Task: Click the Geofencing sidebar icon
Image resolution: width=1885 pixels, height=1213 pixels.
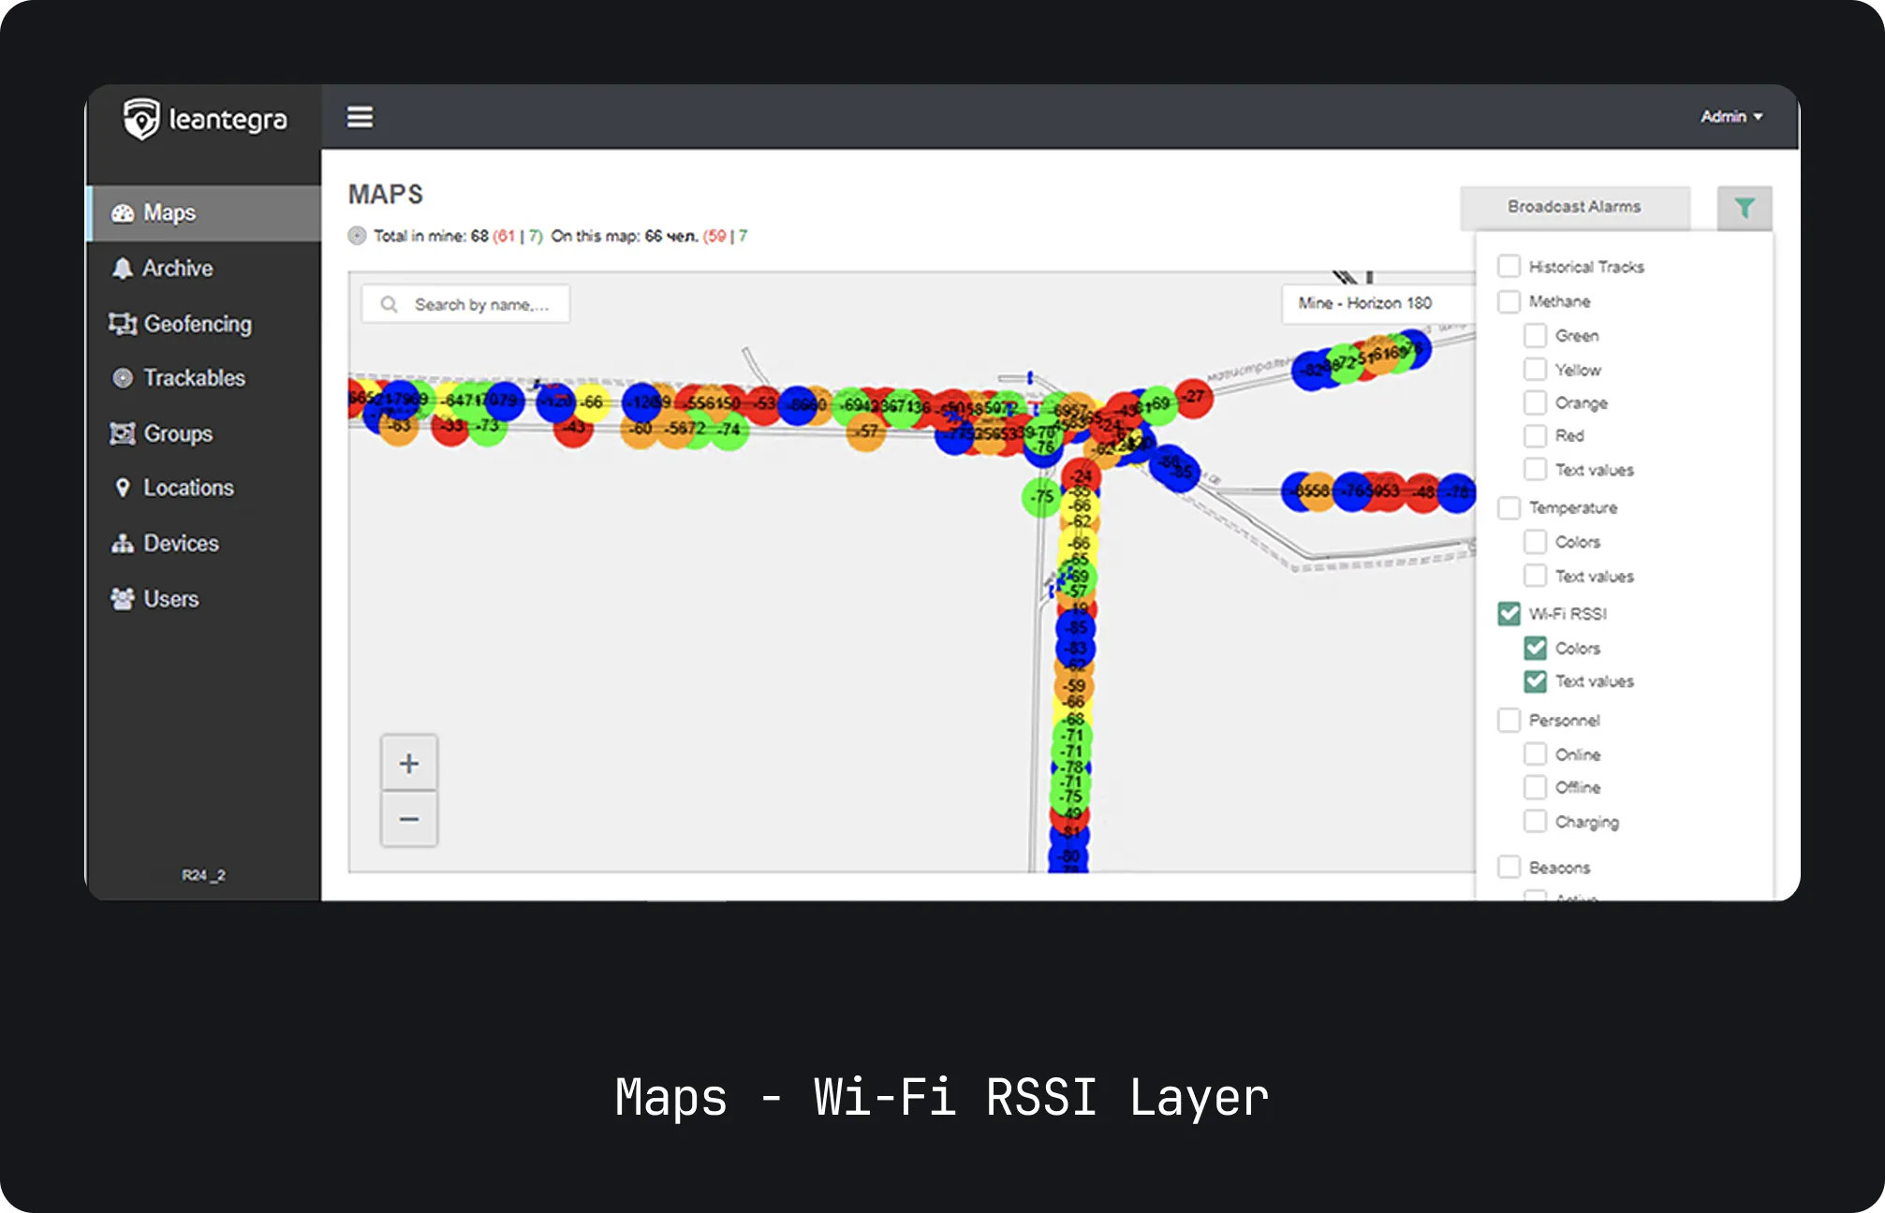Action: click(122, 324)
